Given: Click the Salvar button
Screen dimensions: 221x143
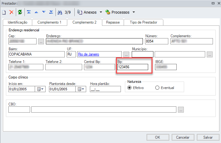Looking at the screenshot, I should [x=208, y=137].
